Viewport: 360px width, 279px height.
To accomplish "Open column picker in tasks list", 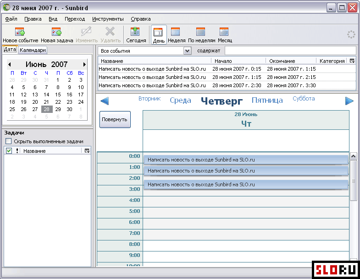I will tap(87, 151).
